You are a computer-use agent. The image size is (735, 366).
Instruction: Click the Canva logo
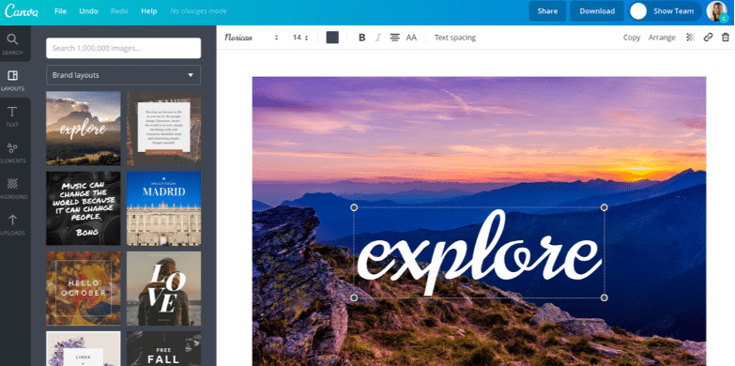(21, 11)
